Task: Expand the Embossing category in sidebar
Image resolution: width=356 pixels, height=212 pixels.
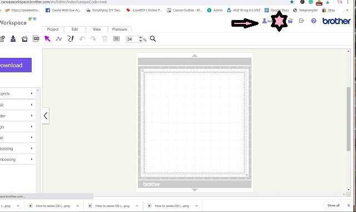Action: pyautogui.click(x=17, y=149)
